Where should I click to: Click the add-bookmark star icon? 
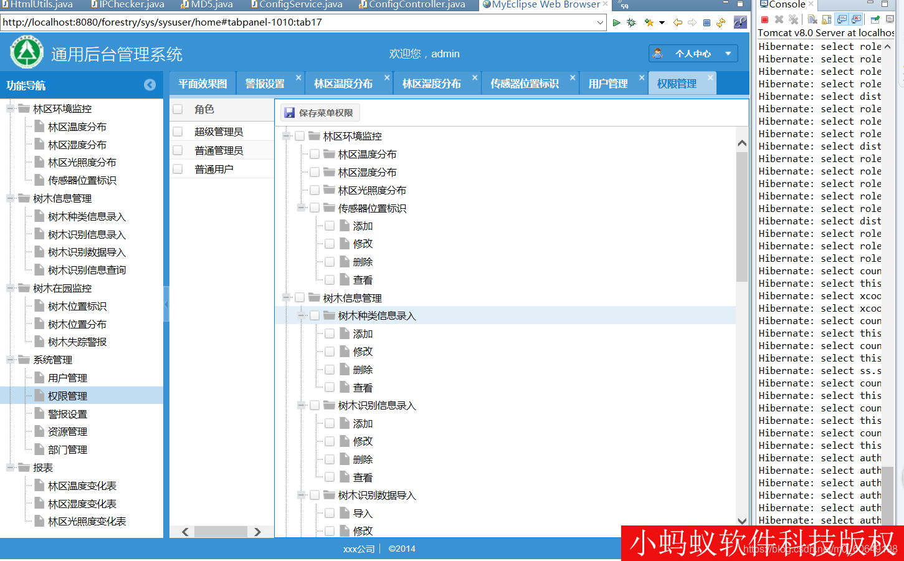pyautogui.click(x=649, y=22)
